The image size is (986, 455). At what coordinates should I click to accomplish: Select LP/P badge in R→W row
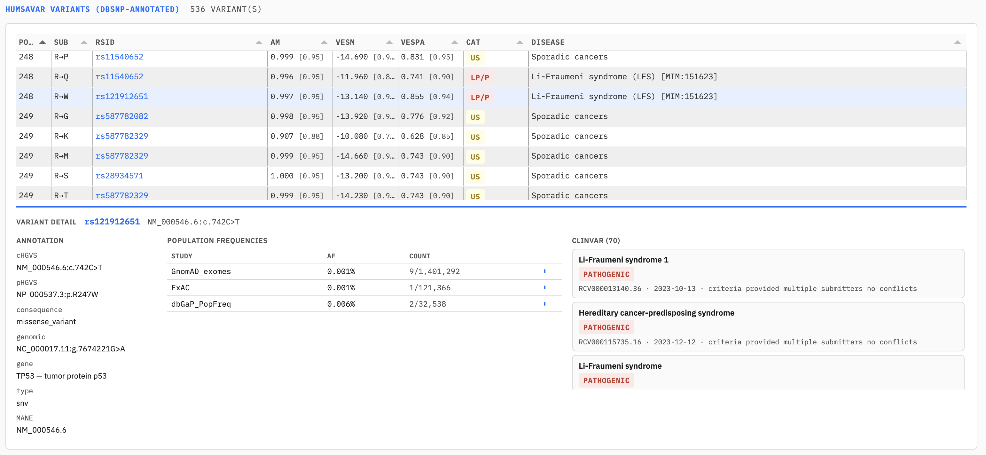480,98
